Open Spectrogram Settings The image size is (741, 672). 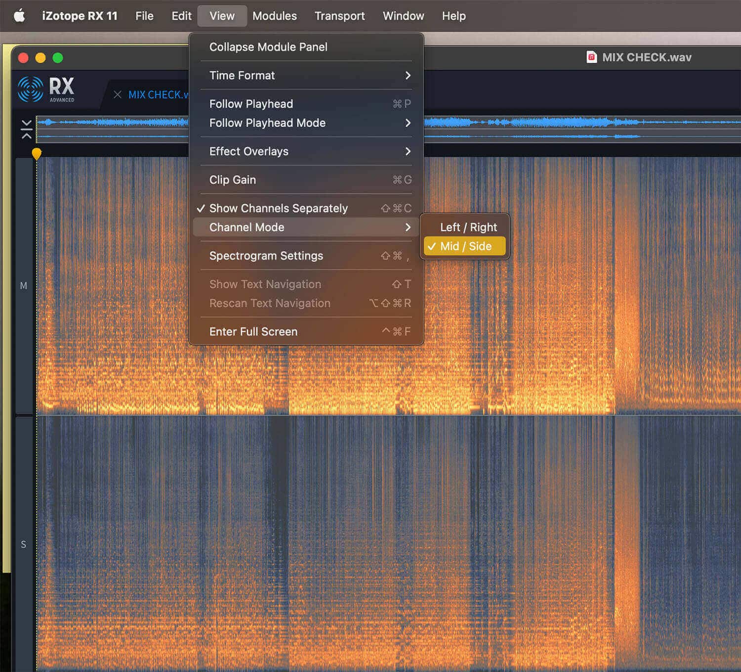pyautogui.click(x=306, y=256)
